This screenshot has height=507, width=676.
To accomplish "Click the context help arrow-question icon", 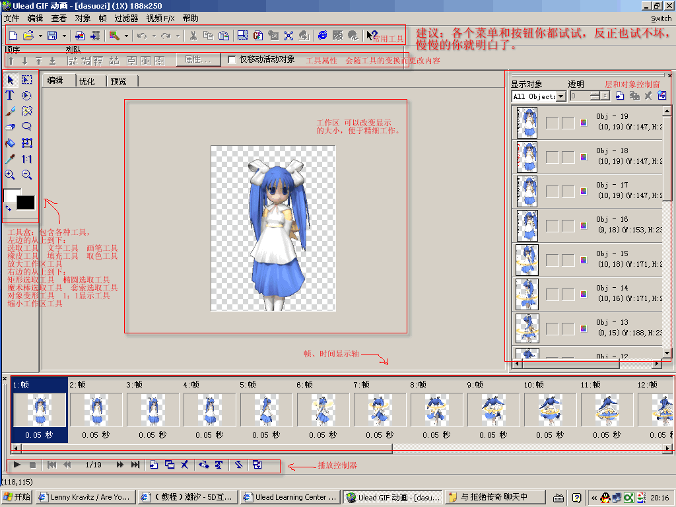I will point(372,36).
